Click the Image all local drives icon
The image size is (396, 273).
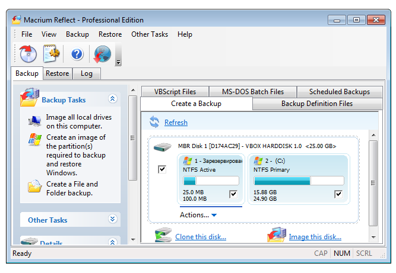tap(34, 121)
